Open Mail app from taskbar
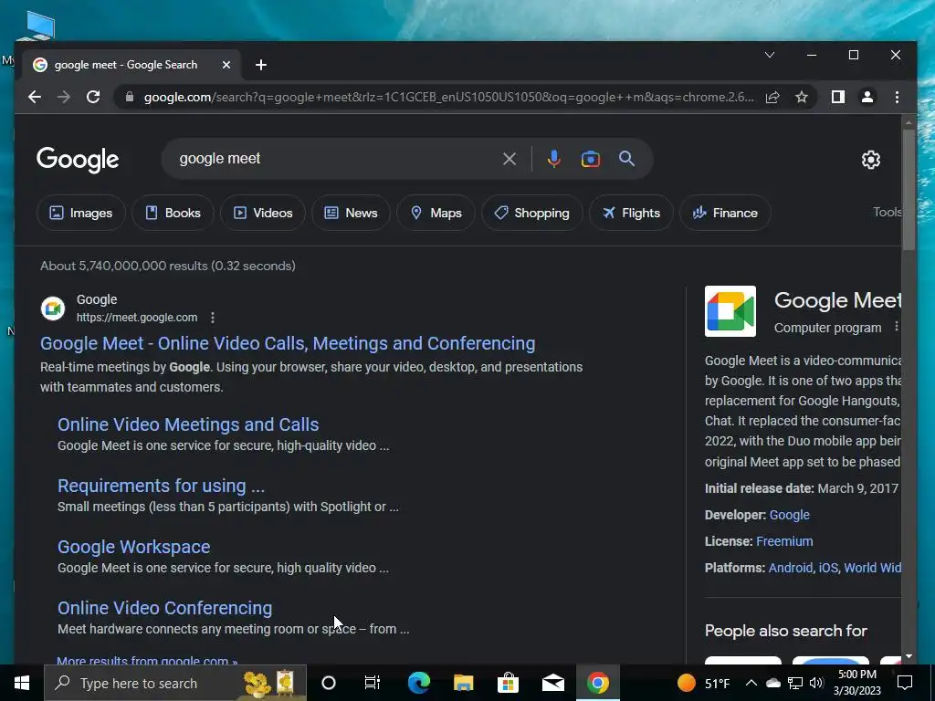 552,683
